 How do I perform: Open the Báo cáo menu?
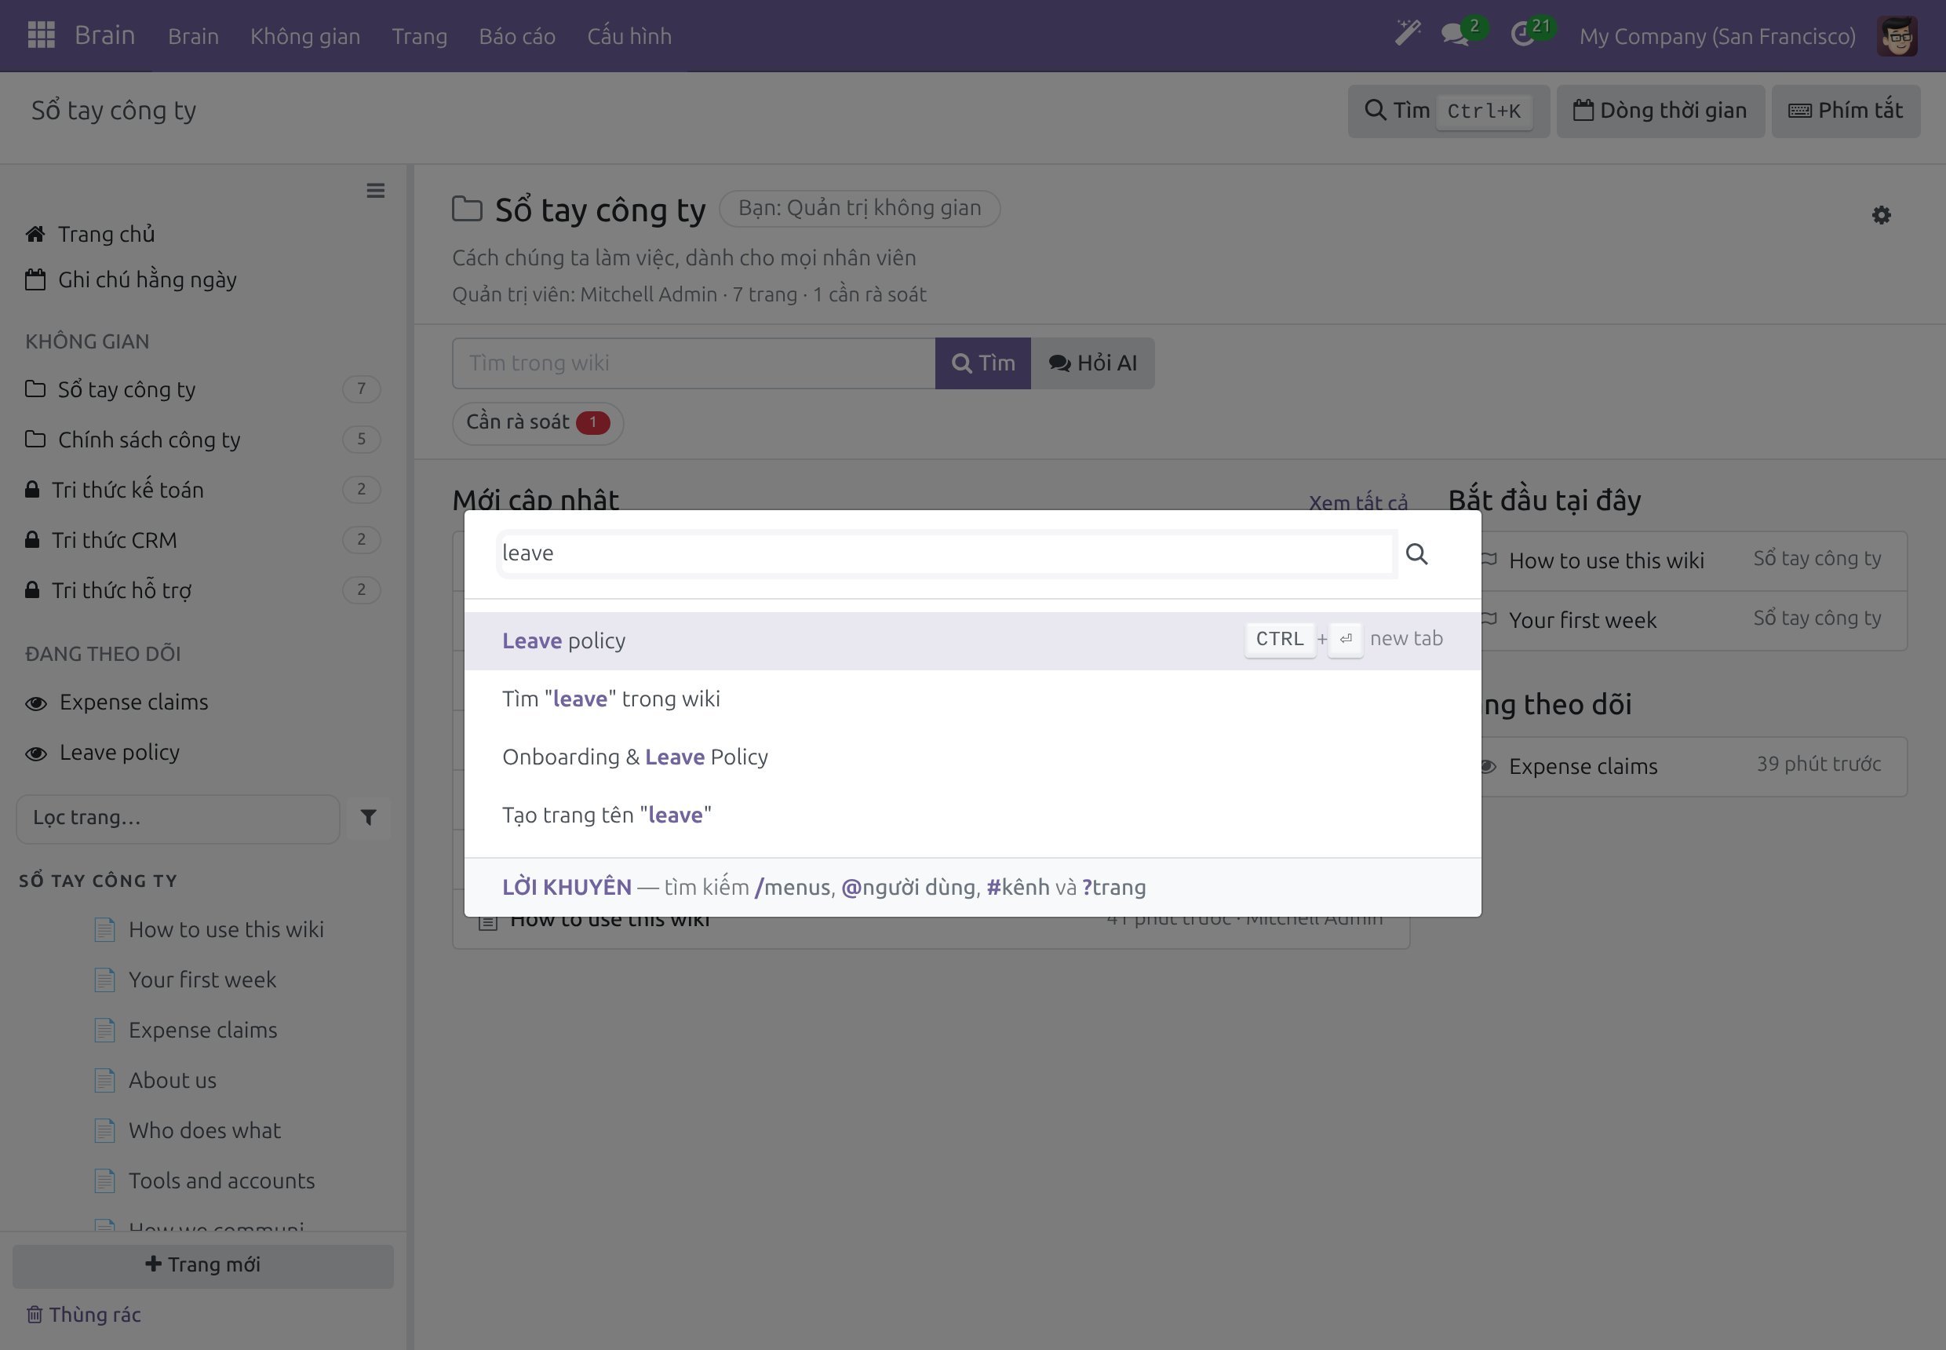pyautogui.click(x=517, y=35)
